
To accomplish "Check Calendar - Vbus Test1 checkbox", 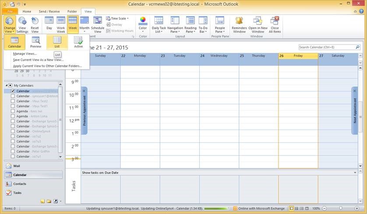I will [x=13, y=106].
